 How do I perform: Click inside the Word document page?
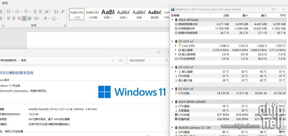pyautogui.click(x=98, y=40)
